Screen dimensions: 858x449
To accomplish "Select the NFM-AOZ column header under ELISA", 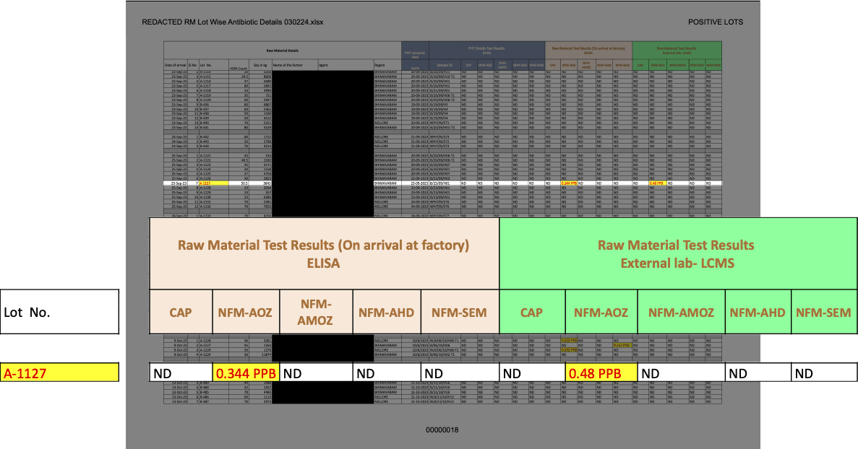I will [x=246, y=313].
